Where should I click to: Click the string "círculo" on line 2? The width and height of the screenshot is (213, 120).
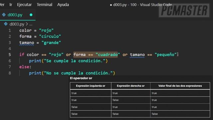[50, 36]
